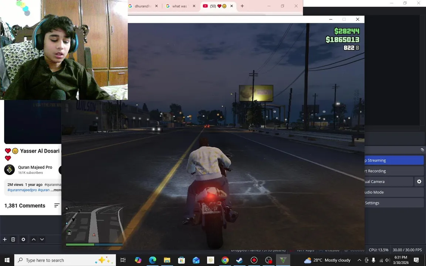Click the Virtual Camera button in OBS
Screen dimensions: 426x266
[389, 182]
